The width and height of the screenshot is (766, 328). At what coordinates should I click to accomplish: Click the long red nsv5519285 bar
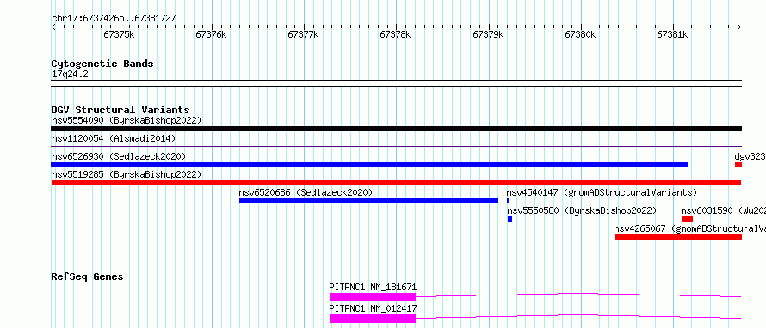[x=396, y=183]
